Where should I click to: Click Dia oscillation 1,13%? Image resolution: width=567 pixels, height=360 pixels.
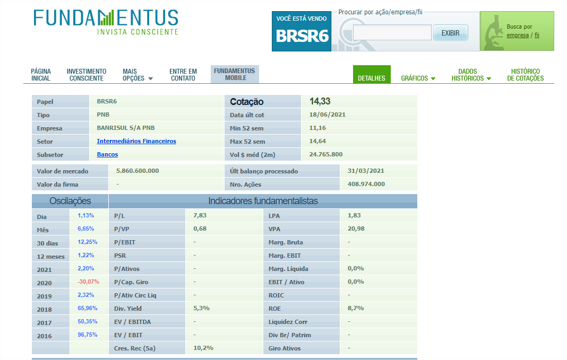pos(85,216)
